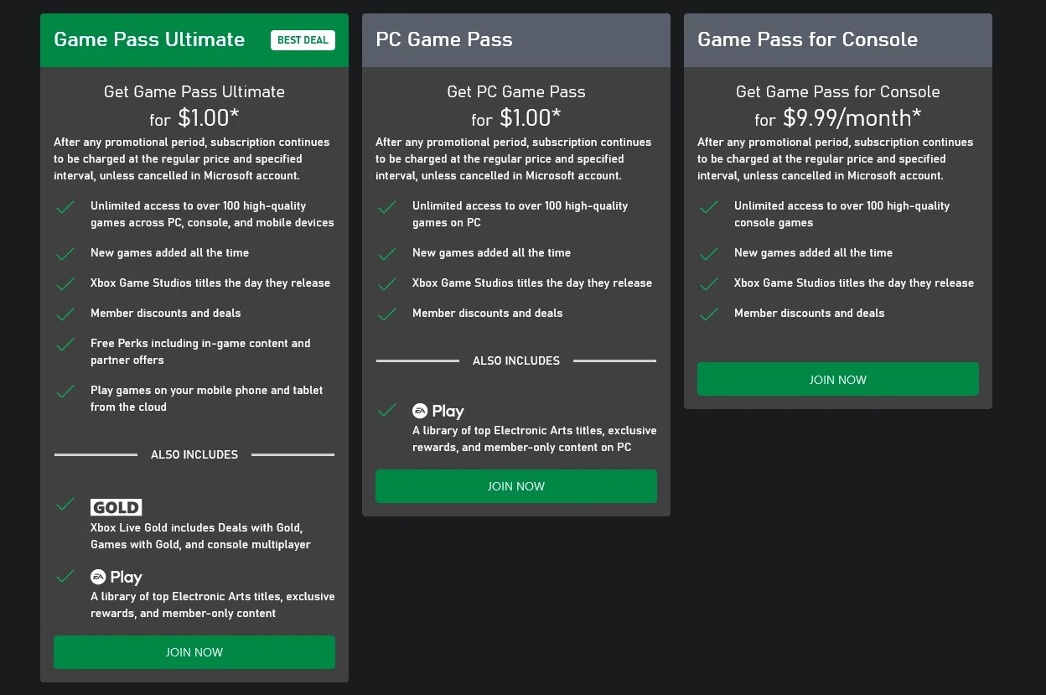Image resolution: width=1046 pixels, height=695 pixels.
Task: Click the BEST DEAL badge on Game Pass Ultimate
Action: tap(303, 39)
